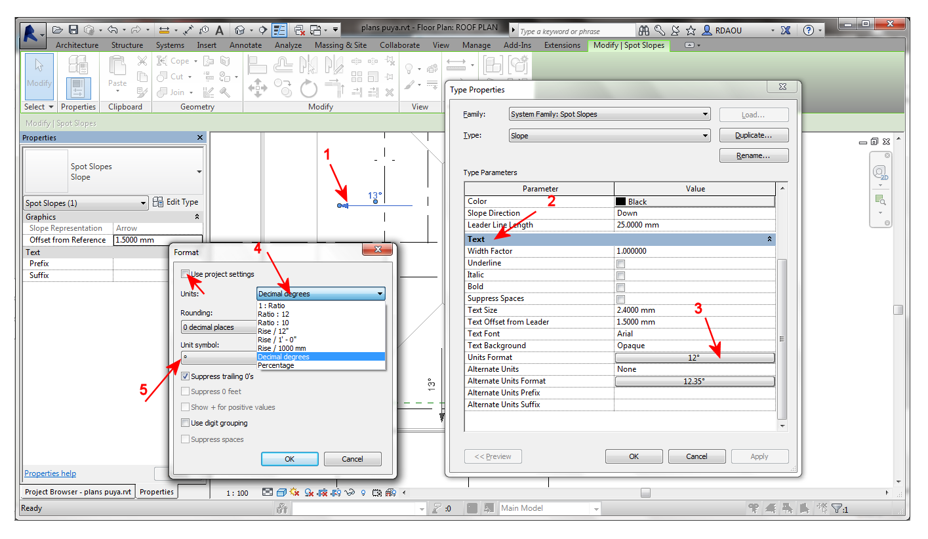Open the Annotate ribbon tab
Image resolution: width=928 pixels, height=539 pixels.
(245, 45)
